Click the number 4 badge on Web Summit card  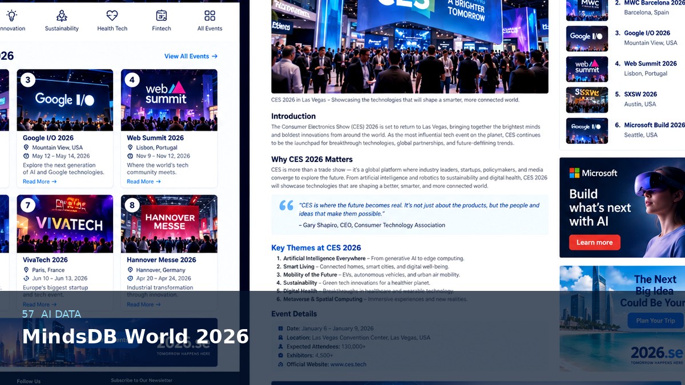(132, 80)
